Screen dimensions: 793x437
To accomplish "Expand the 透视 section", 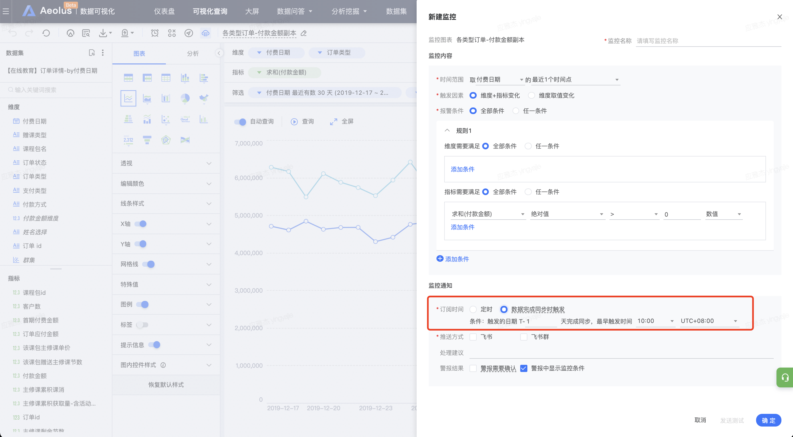I will (x=166, y=163).
